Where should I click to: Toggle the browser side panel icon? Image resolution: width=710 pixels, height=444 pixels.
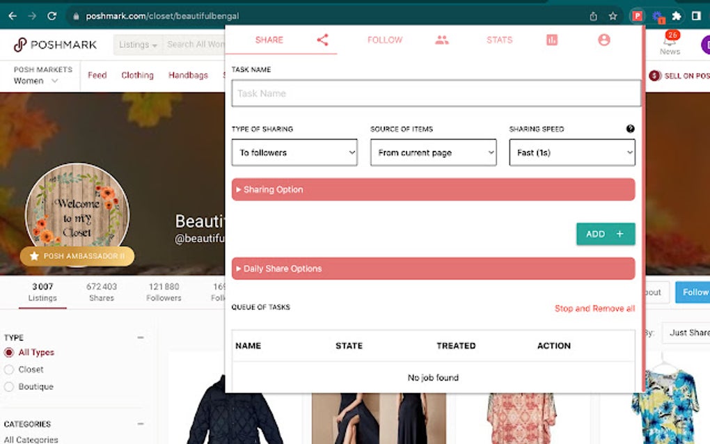coord(696,16)
